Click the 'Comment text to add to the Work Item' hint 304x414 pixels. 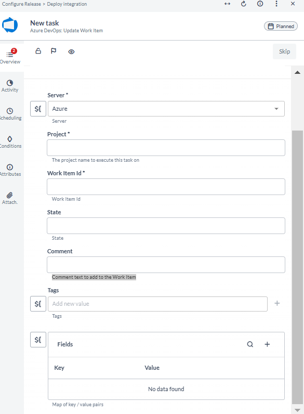[94, 277]
